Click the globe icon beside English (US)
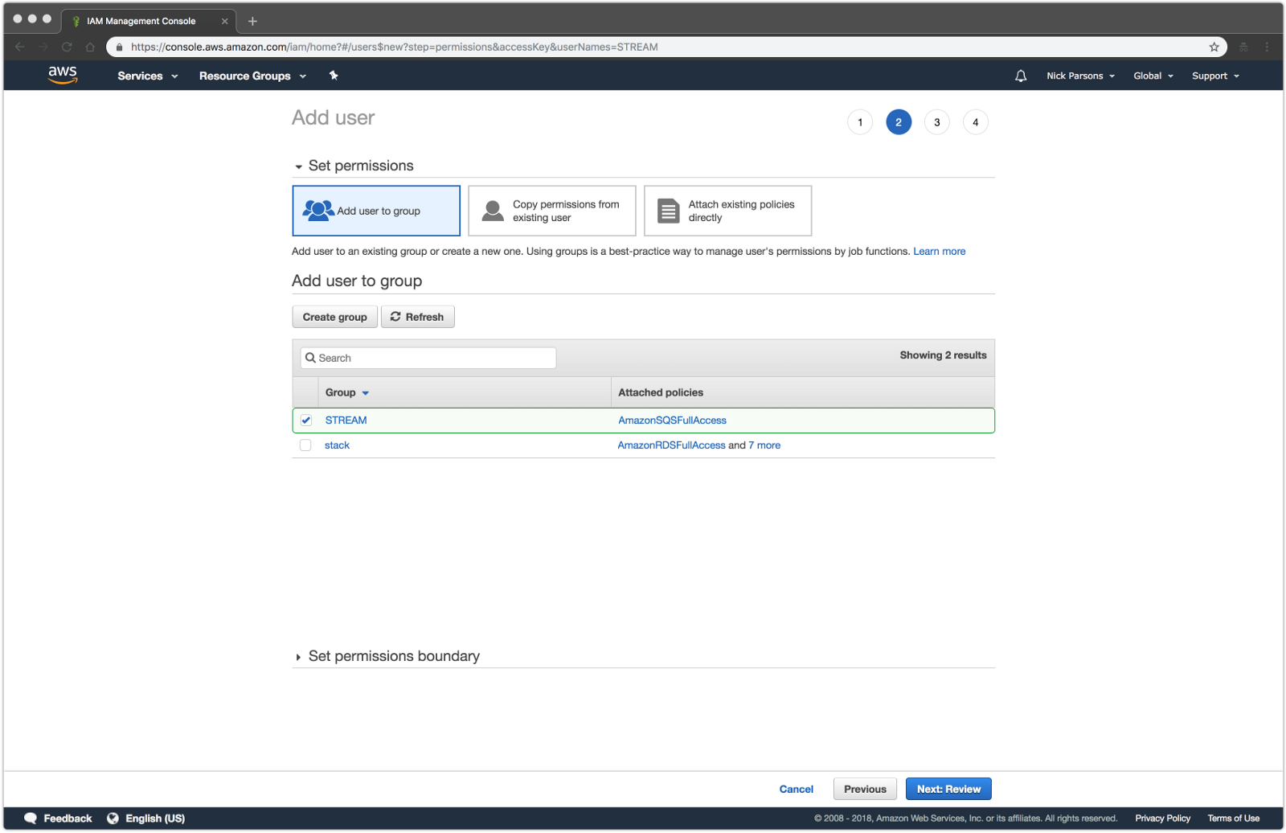 tap(113, 819)
